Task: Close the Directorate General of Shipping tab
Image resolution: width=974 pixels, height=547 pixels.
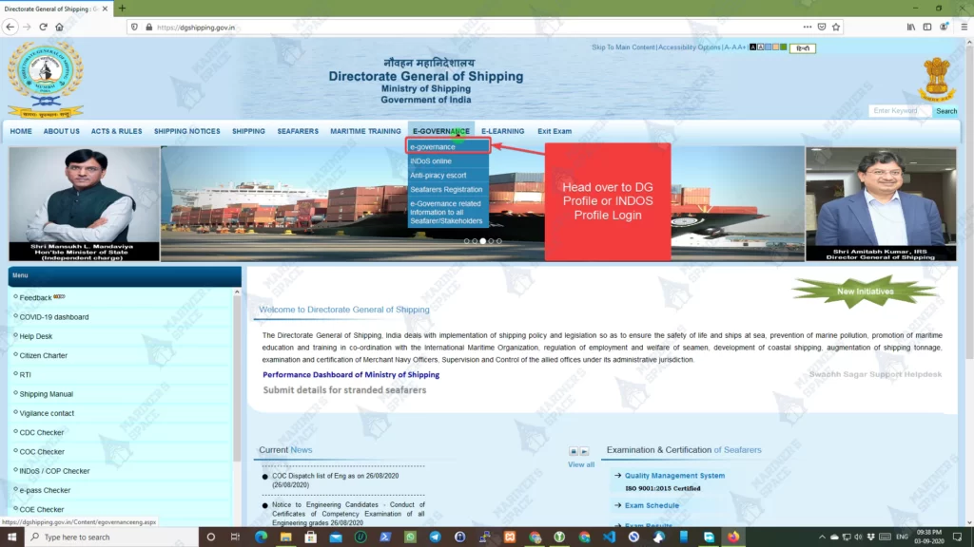Action: coord(105,9)
